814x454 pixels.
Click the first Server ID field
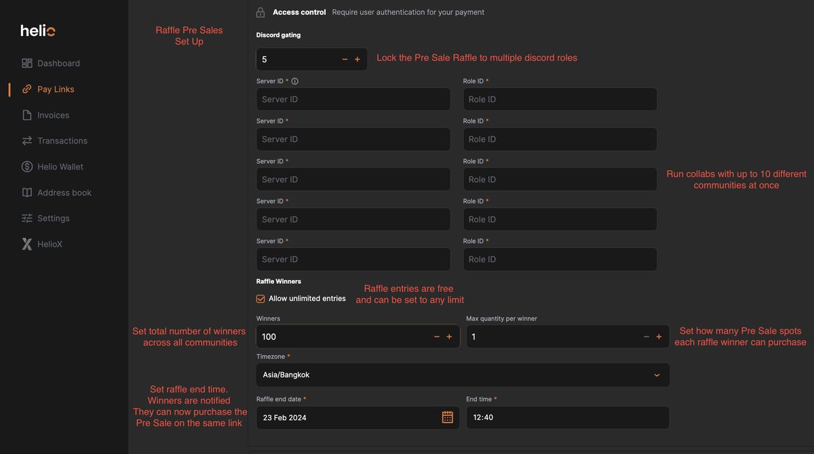[353, 99]
